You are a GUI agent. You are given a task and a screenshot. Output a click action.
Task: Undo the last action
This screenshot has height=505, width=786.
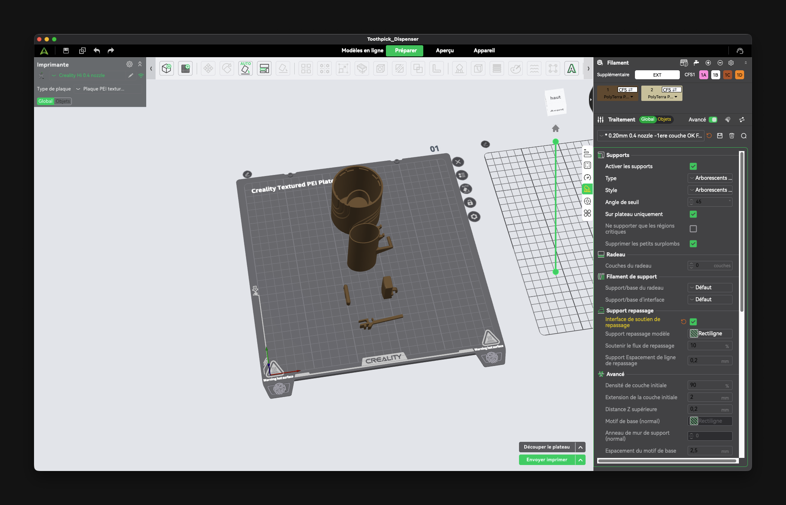coord(97,50)
